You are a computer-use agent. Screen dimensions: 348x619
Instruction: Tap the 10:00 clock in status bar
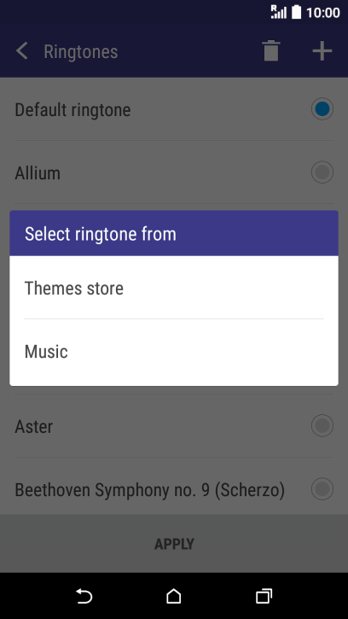(x=323, y=13)
